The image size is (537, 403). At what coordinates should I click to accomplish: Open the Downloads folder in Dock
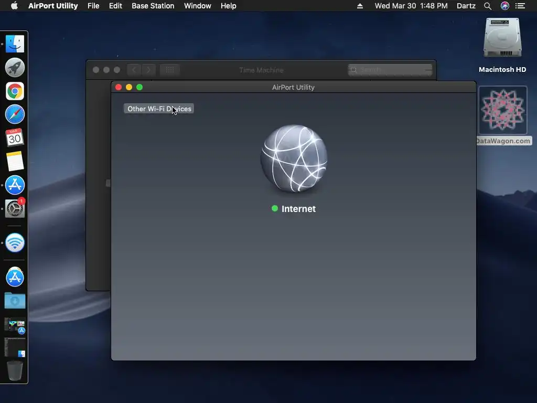click(15, 301)
